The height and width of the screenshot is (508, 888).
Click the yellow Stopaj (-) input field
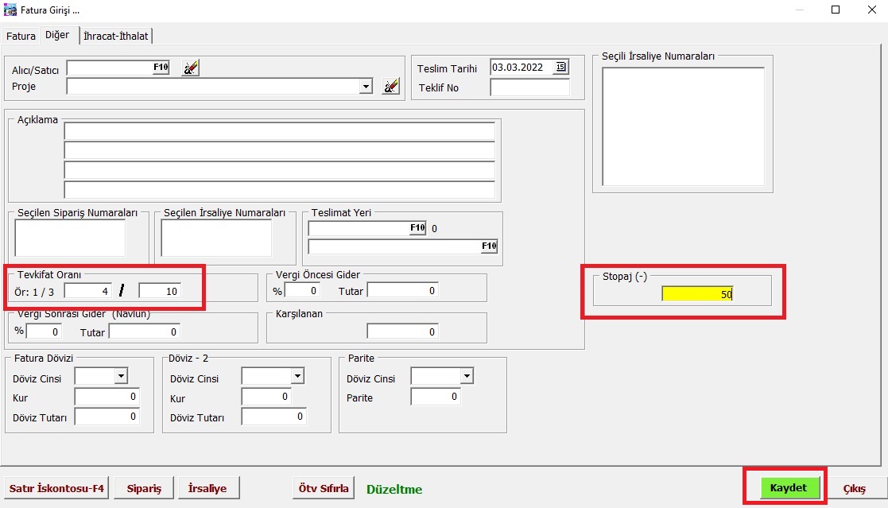tap(697, 294)
